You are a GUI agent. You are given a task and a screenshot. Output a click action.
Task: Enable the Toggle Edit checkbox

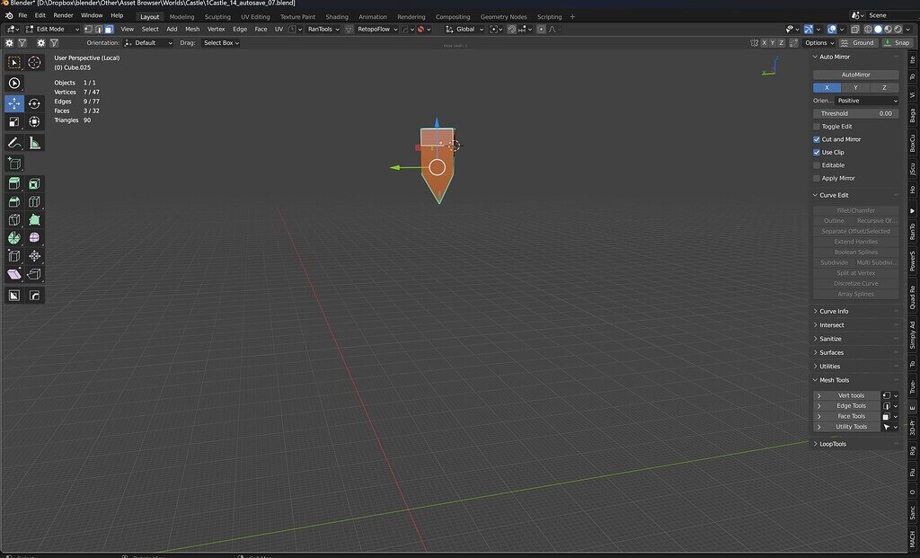pyautogui.click(x=815, y=126)
